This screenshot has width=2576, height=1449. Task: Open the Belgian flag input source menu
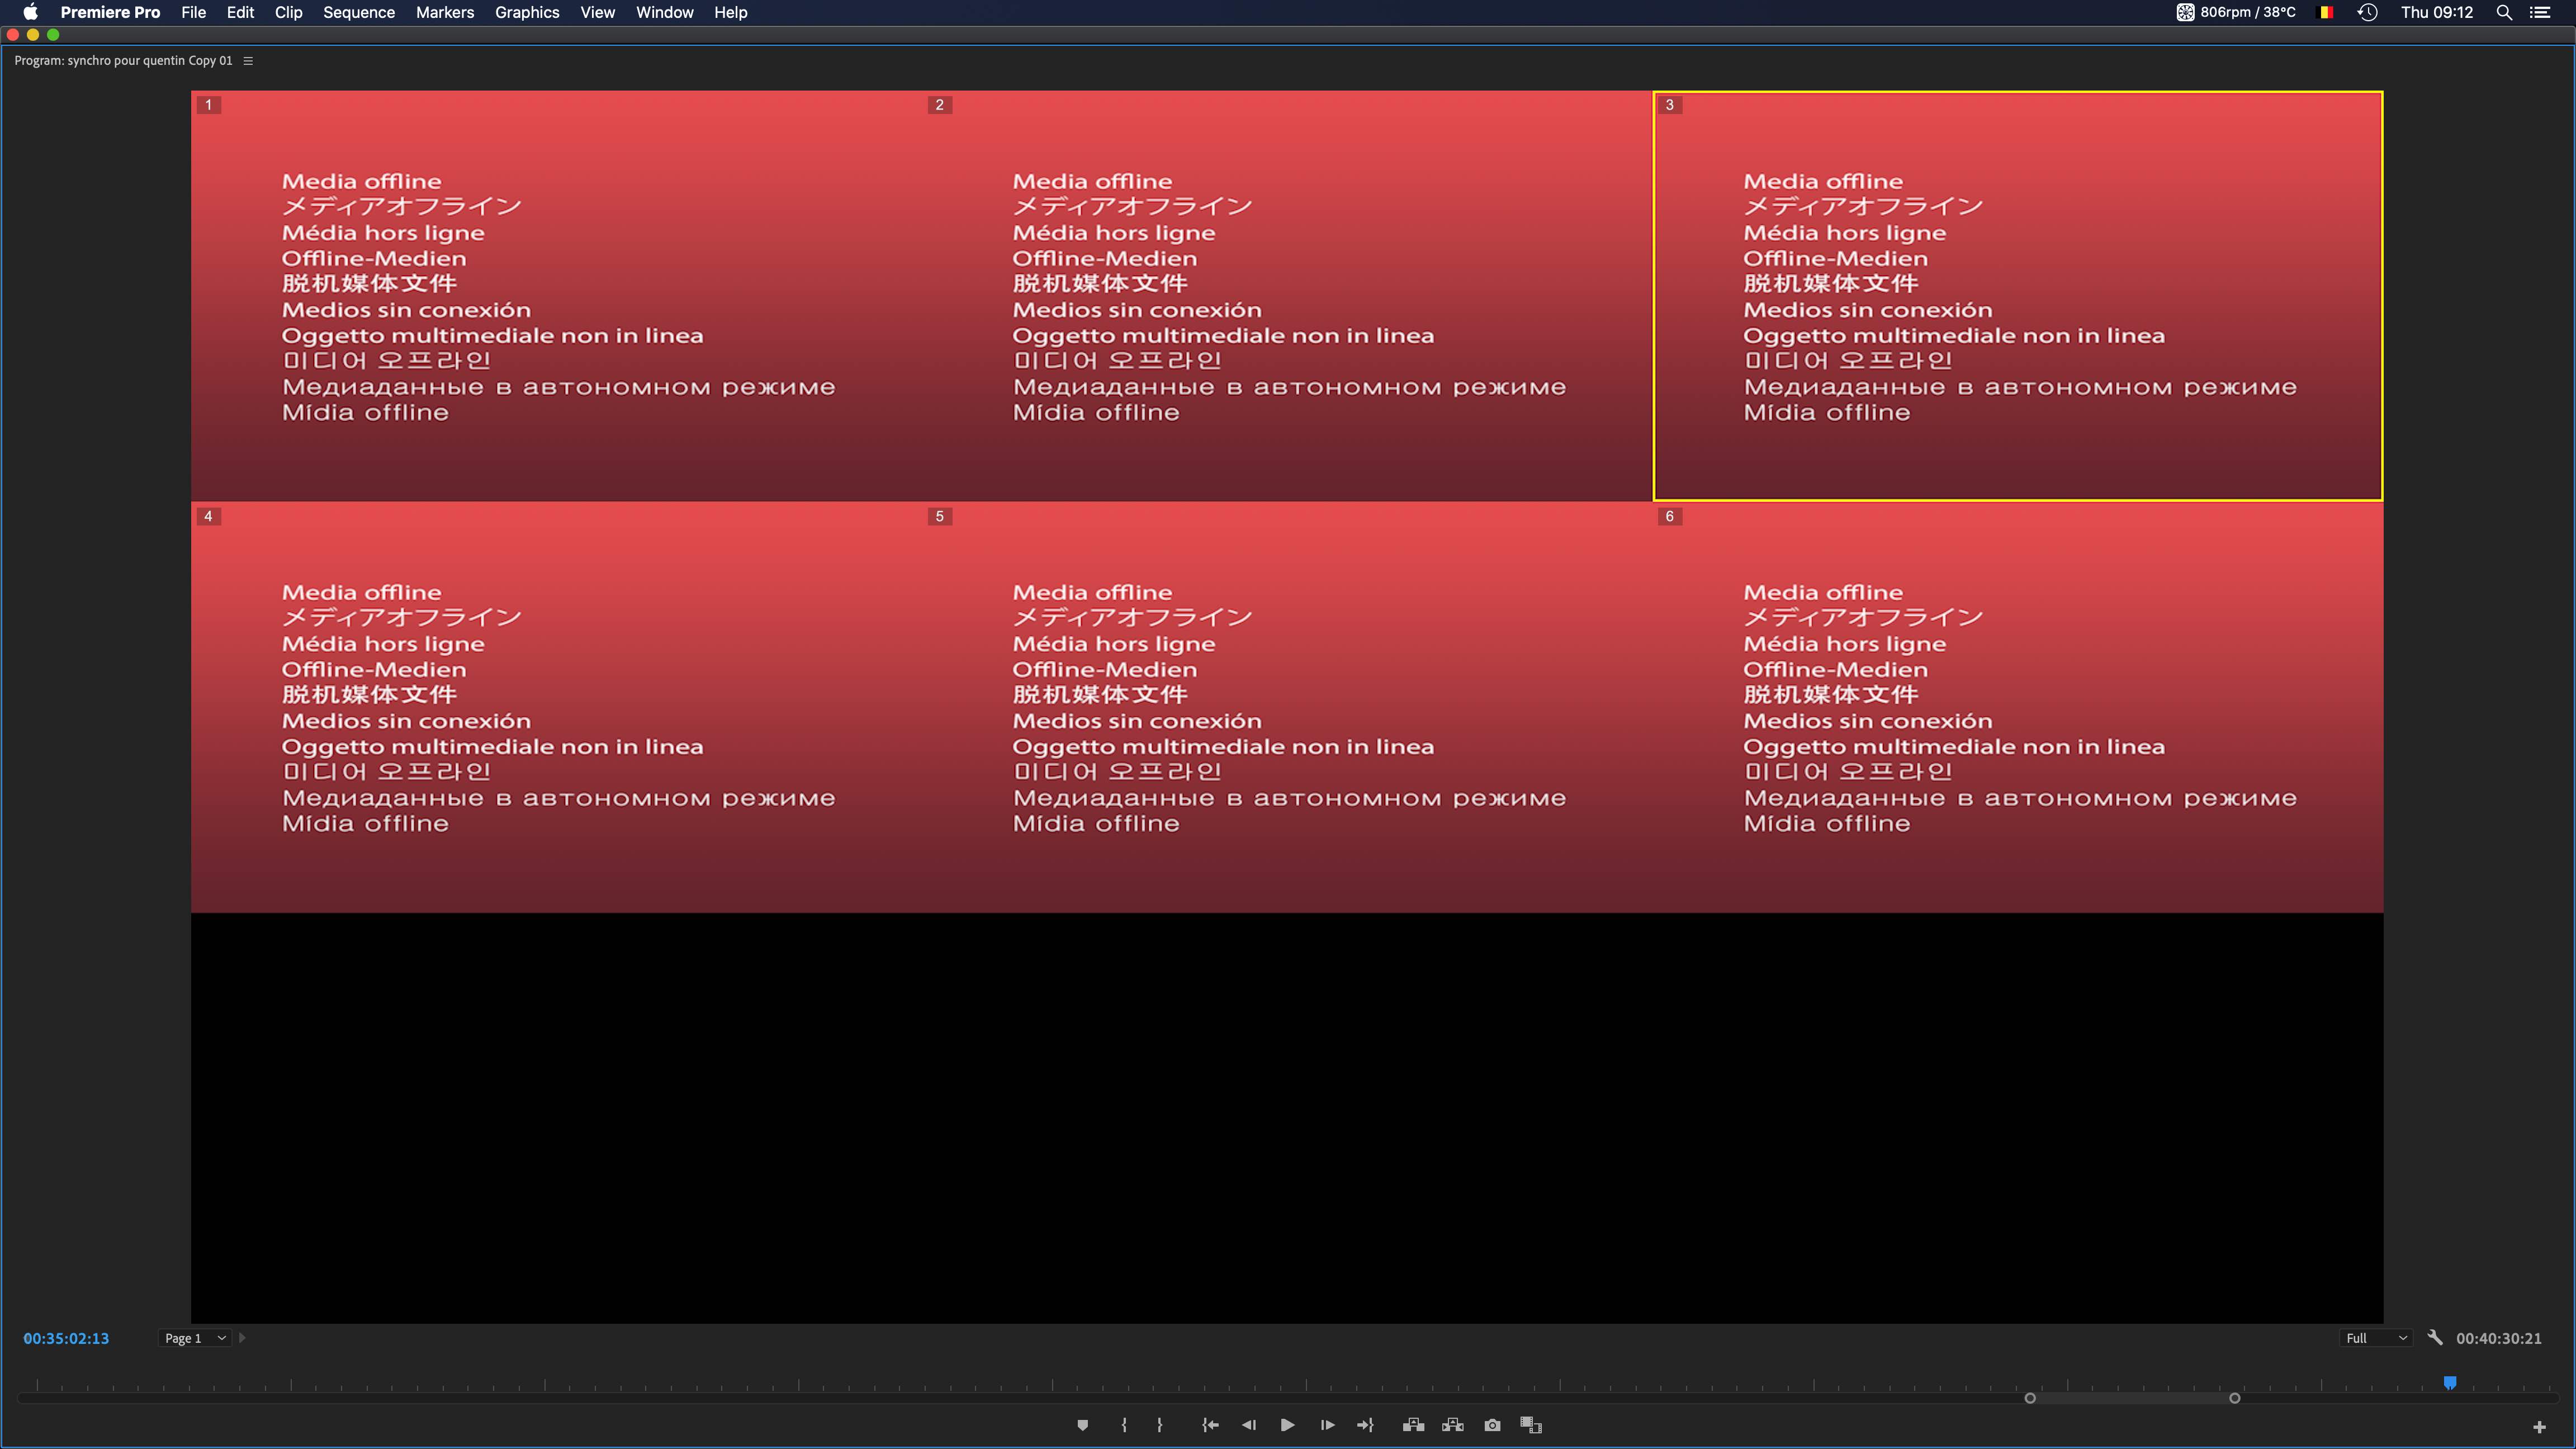2326,12
